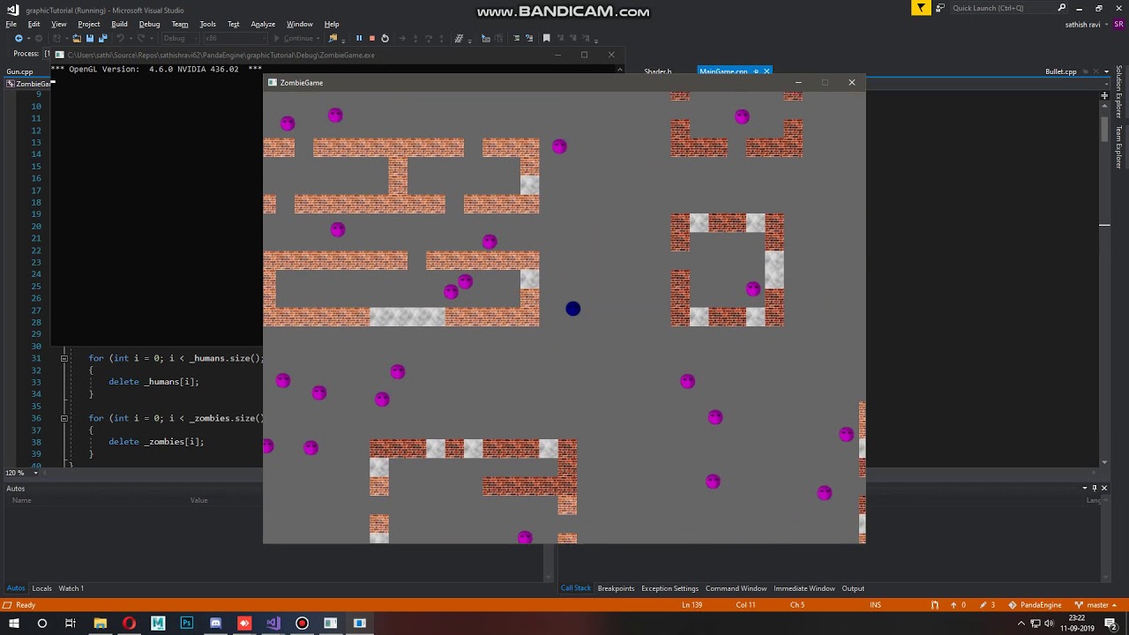
Task: Click the blue player ball in ZombieGame
Action: 573,308
